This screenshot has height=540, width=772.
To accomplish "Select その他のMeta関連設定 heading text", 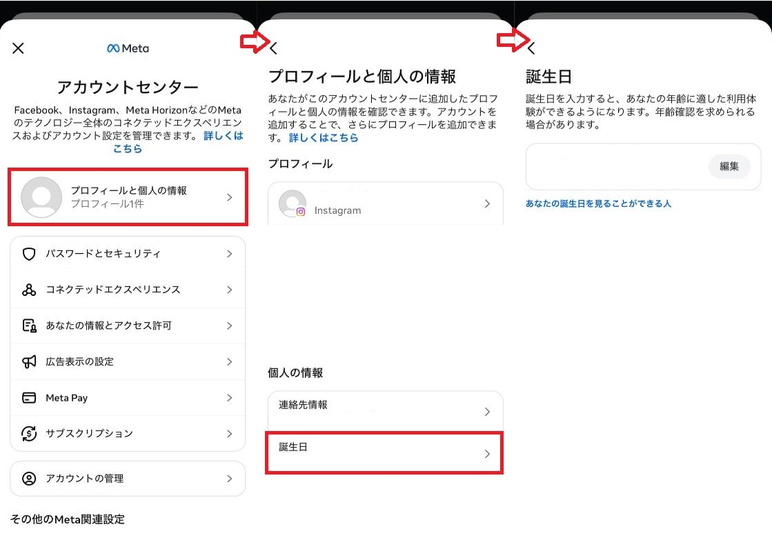I will click(68, 519).
